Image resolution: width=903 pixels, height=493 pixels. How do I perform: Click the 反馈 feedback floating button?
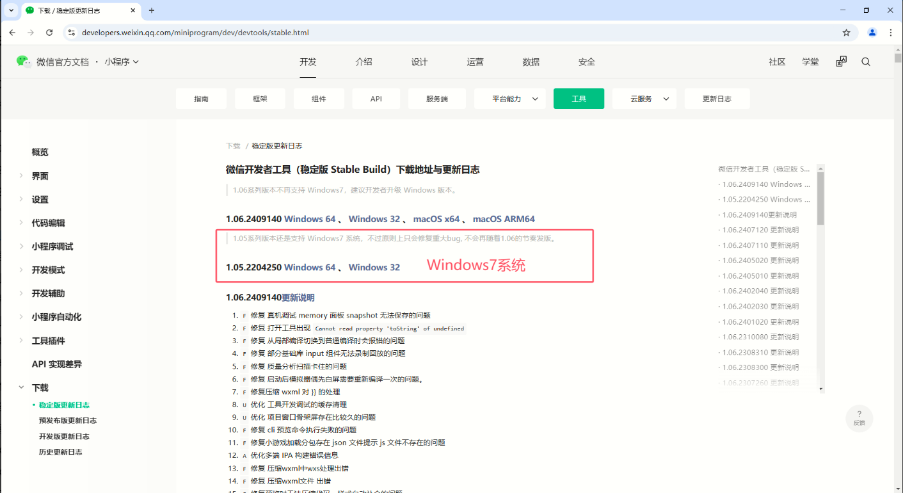859,417
